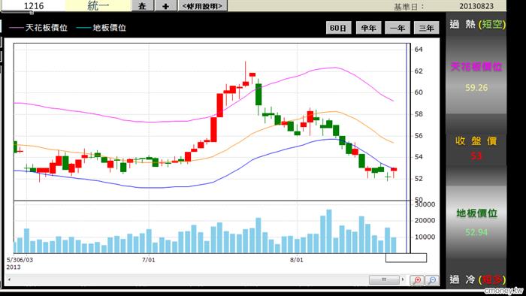Click the 收盤價 label
Screen dimensions: 526x296
[476, 141]
